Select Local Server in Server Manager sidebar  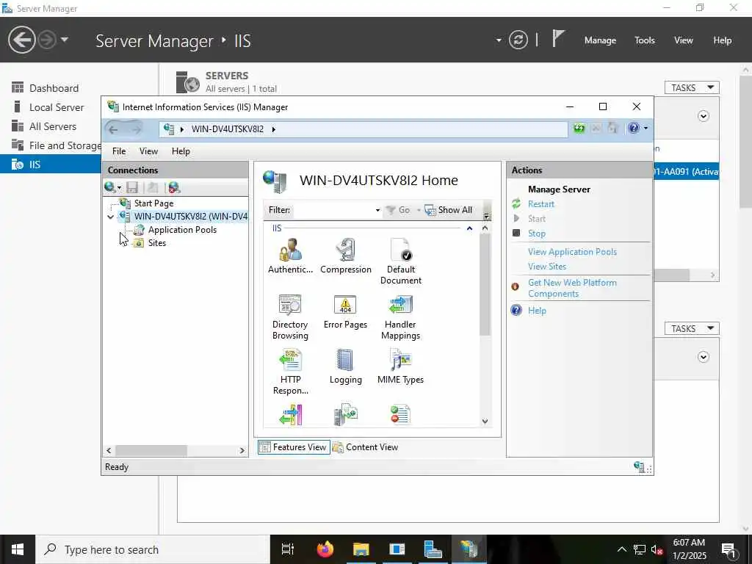pyautogui.click(x=56, y=107)
